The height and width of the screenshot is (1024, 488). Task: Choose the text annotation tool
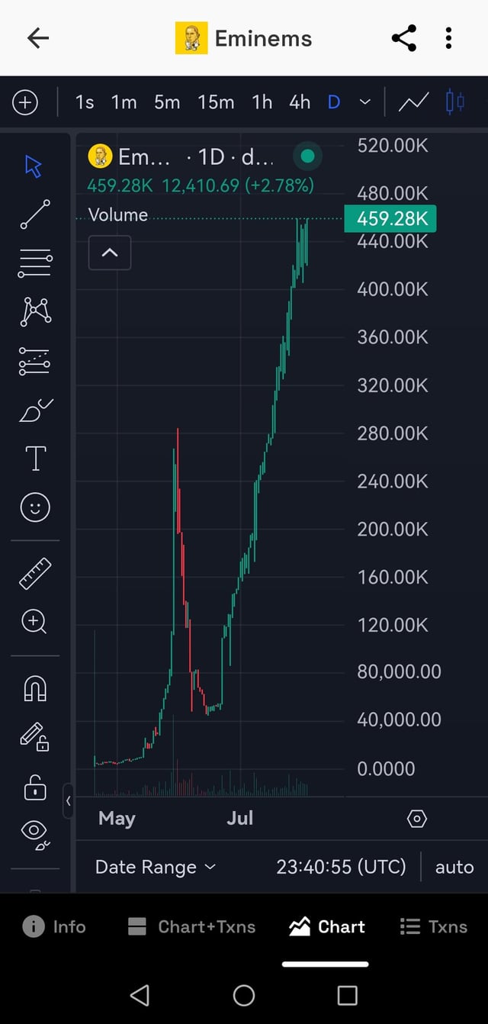click(x=35, y=459)
